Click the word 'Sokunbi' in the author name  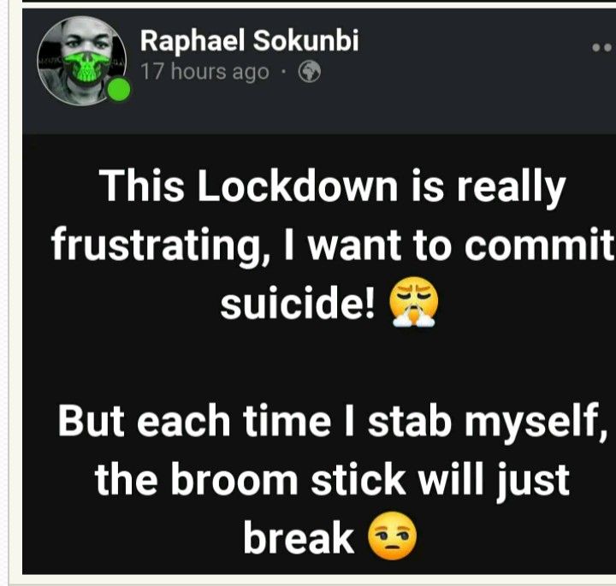click(x=305, y=40)
